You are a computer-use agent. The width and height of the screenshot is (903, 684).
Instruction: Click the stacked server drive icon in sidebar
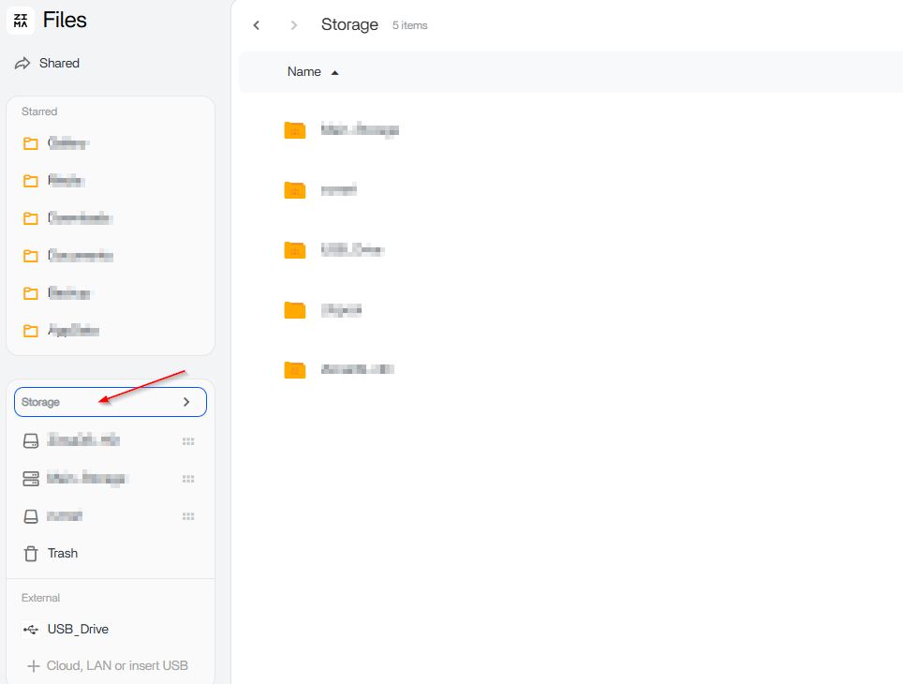pos(31,479)
